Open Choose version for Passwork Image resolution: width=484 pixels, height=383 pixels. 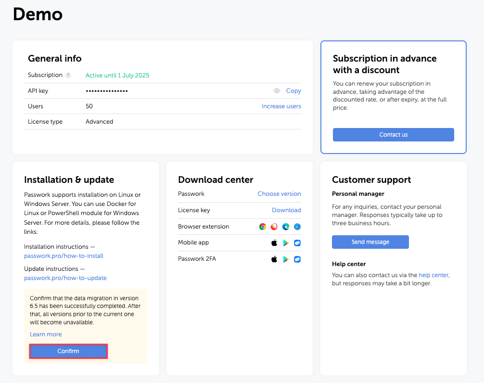coord(280,194)
